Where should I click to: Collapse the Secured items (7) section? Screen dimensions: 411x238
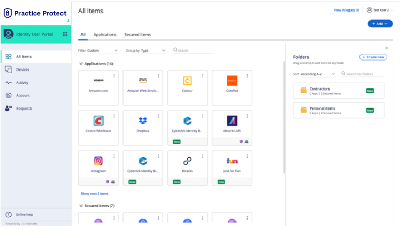[81, 206]
